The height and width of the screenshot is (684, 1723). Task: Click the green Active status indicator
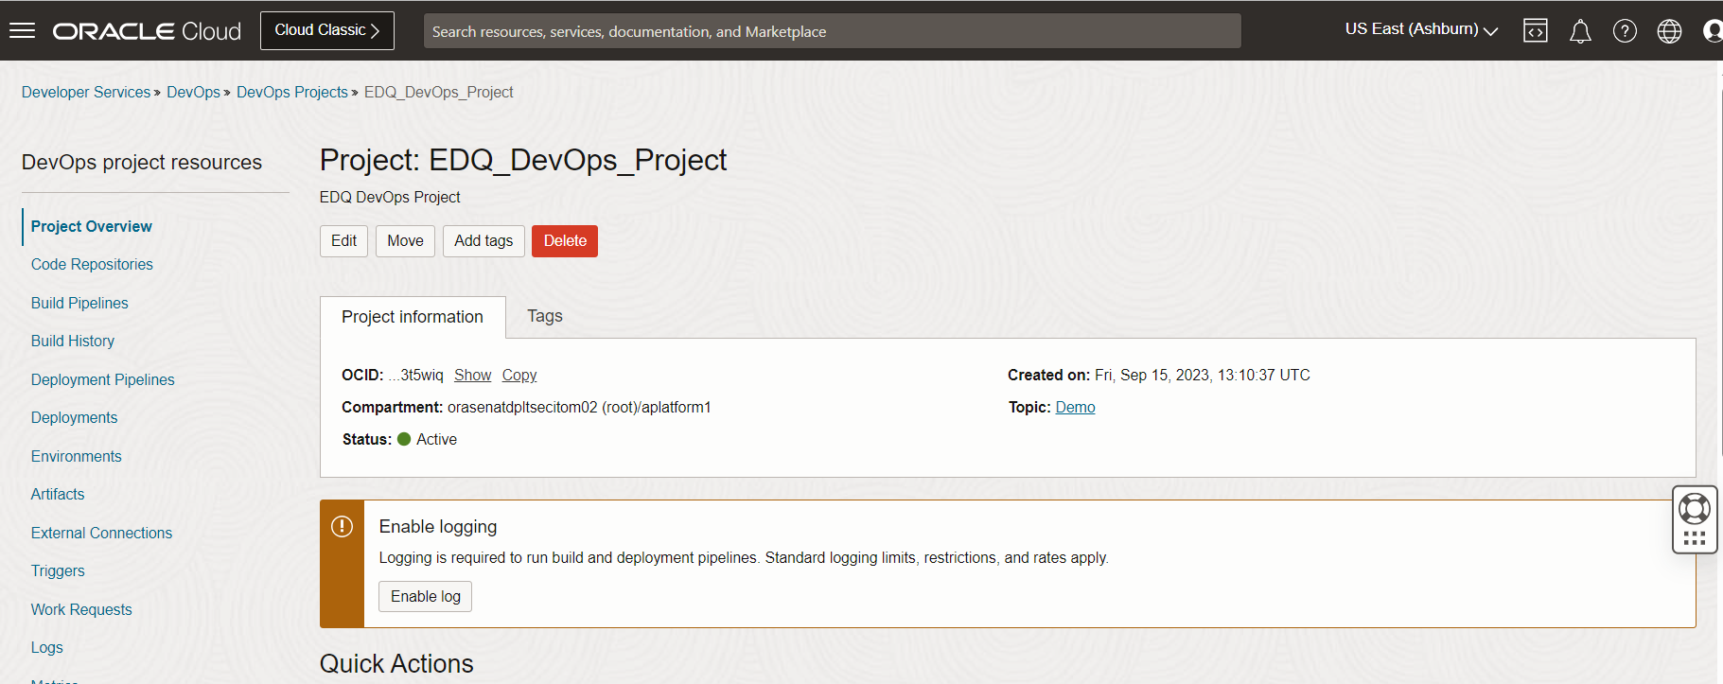(404, 439)
